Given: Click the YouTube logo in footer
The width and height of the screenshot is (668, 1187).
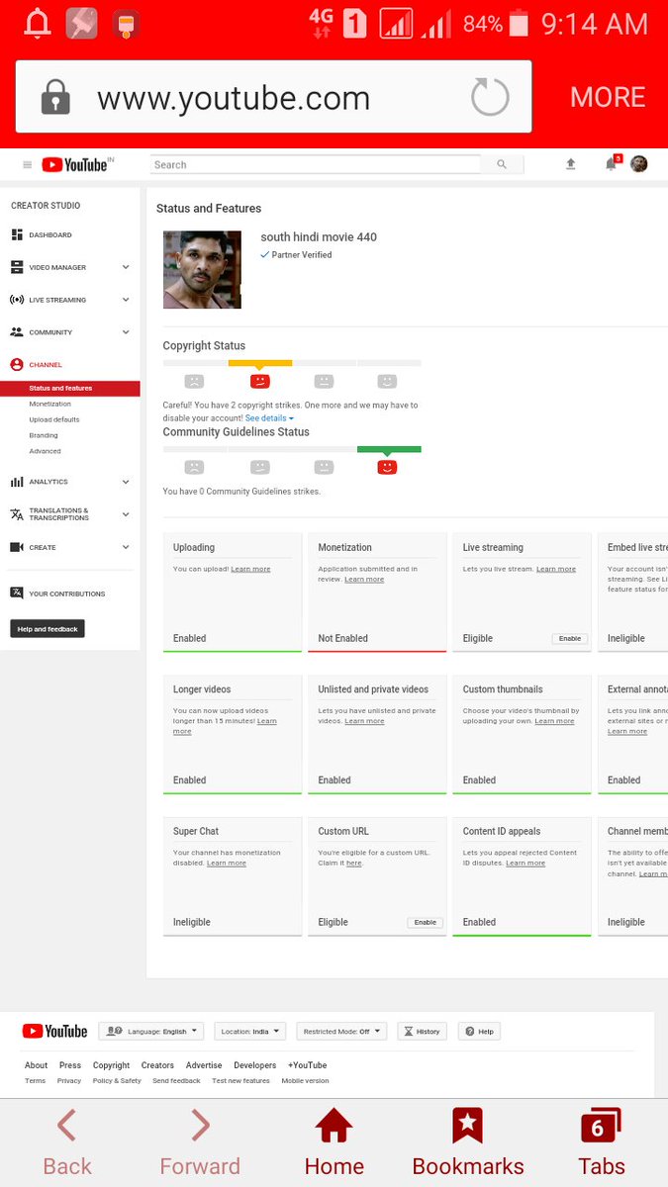Looking at the screenshot, I should click(x=54, y=1031).
